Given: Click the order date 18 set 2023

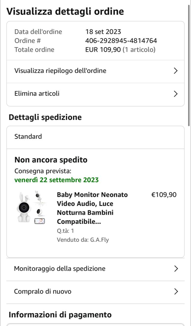Looking at the screenshot, I should (103, 32).
